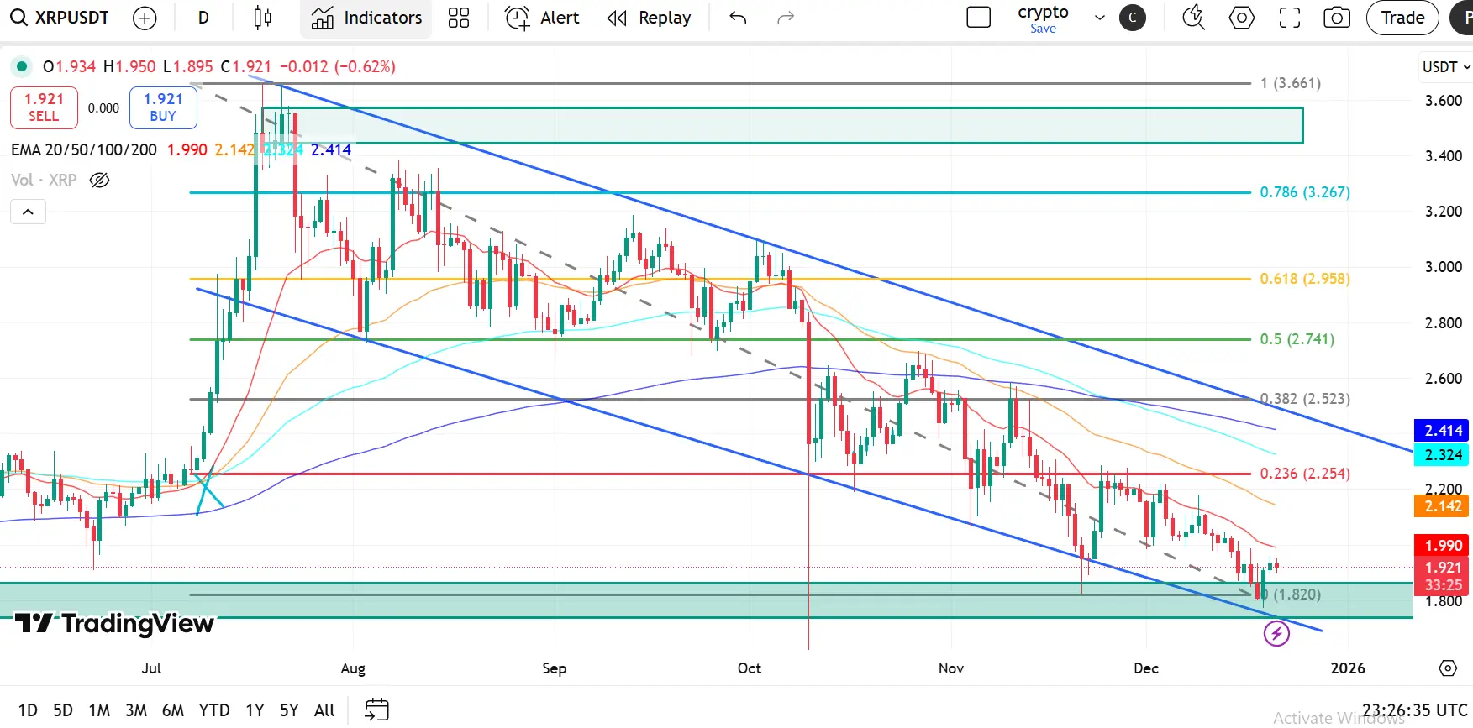Screen dimensions: 1473x728
Task: Select the 1D date range
Action: tap(28, 710)
